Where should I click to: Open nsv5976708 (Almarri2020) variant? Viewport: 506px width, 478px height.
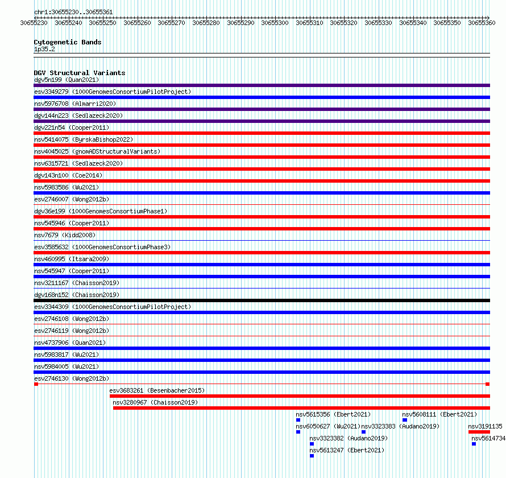click(75, 104)
